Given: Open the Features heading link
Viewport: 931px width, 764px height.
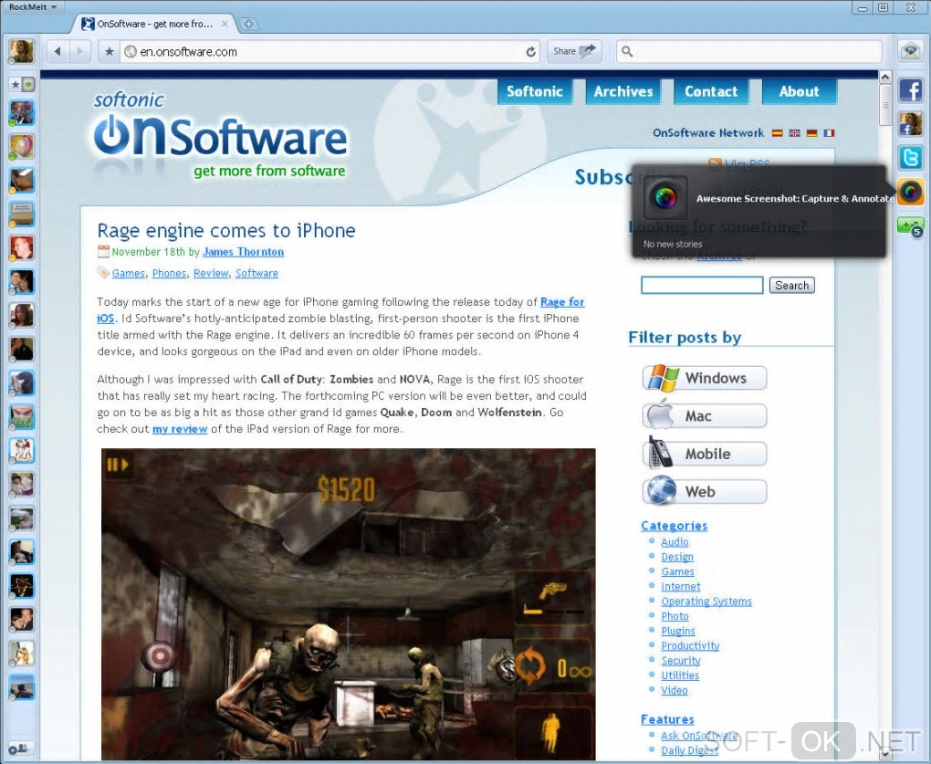Looking at the screenshot, I should click(667, 719).
